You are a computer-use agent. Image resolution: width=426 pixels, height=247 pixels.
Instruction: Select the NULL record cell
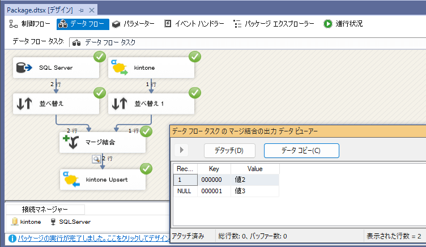click(x=185, y=191)
